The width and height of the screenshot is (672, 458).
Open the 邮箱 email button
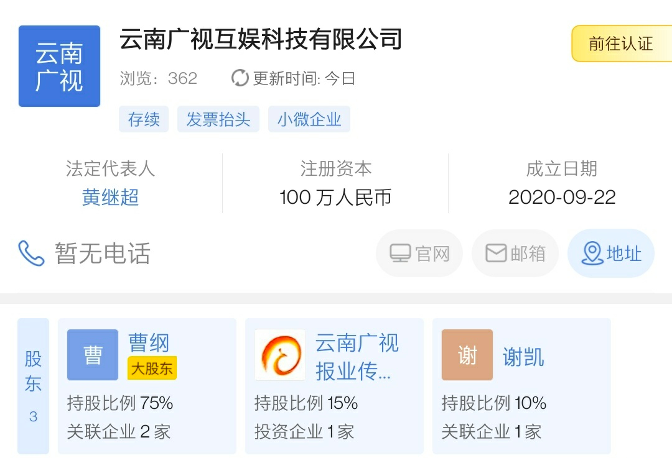coord(515,253)
